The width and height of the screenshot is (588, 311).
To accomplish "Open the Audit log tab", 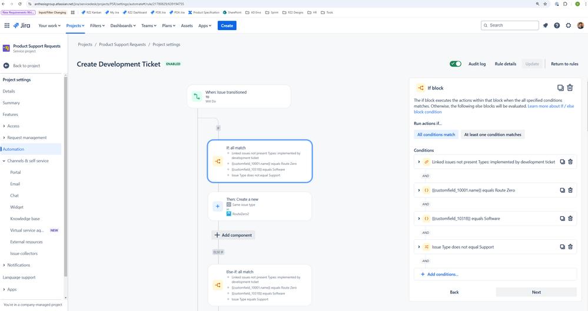I will 477,64.
